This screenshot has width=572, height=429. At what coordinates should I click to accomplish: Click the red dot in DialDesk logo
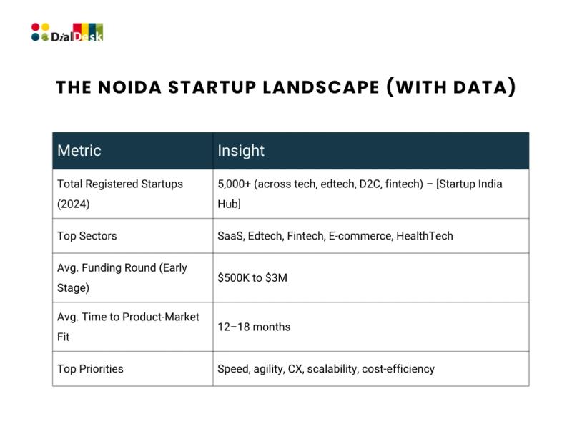click(x=35, y=27)
